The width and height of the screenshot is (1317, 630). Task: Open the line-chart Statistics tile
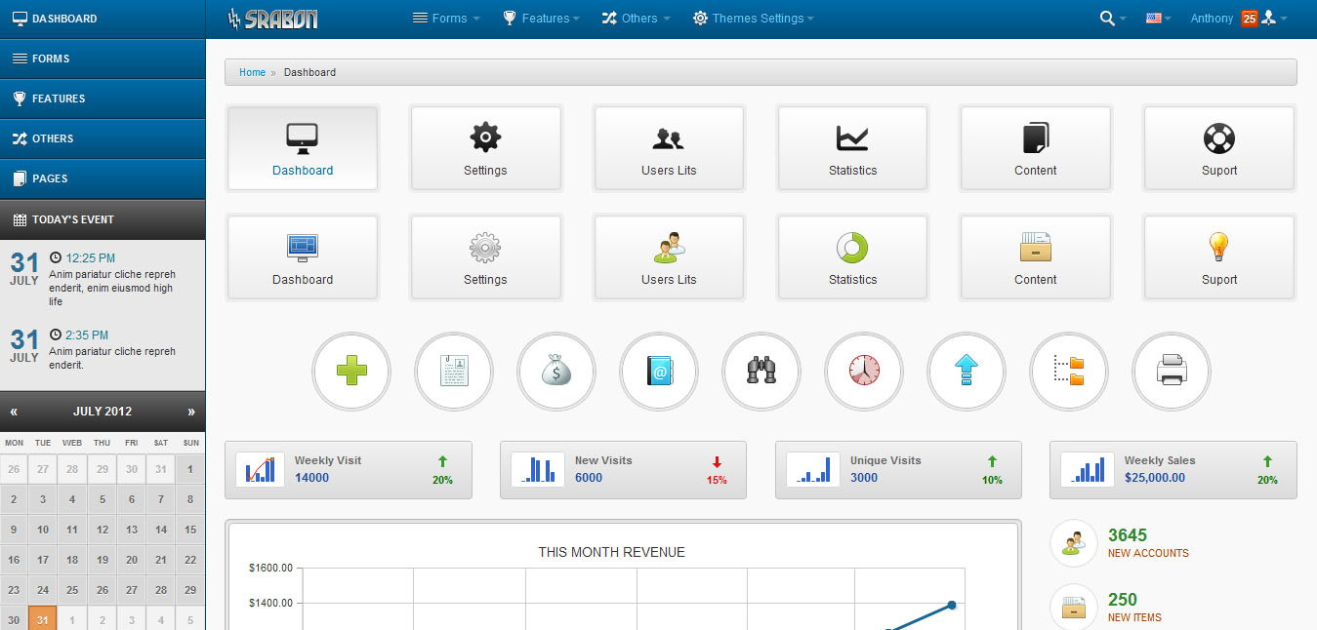tap(852, 147)
